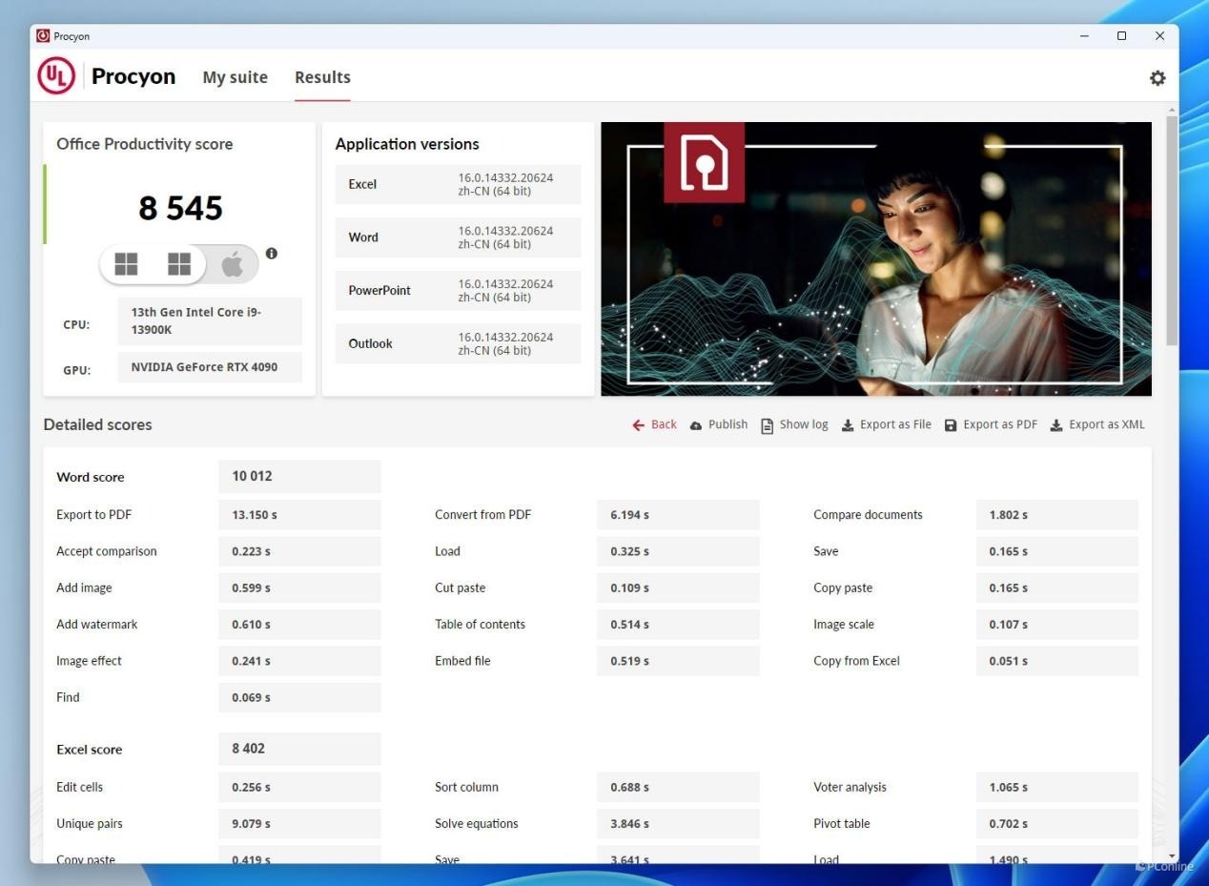Click the vertical scrollbar on the right
This screenshot has width=1209, height=886.
pyautogui.click(x=1171, y=229)
